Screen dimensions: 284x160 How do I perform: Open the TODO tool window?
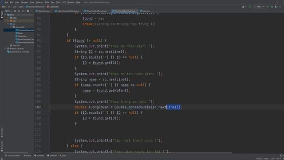pos(28,156)
